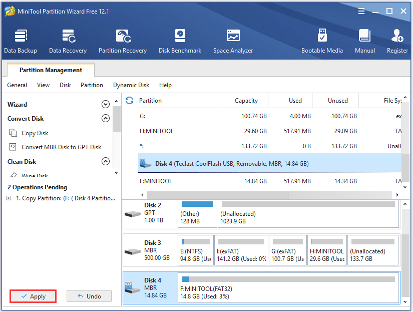
Task: Sort by the Unused column header
Action: point(335,100)
